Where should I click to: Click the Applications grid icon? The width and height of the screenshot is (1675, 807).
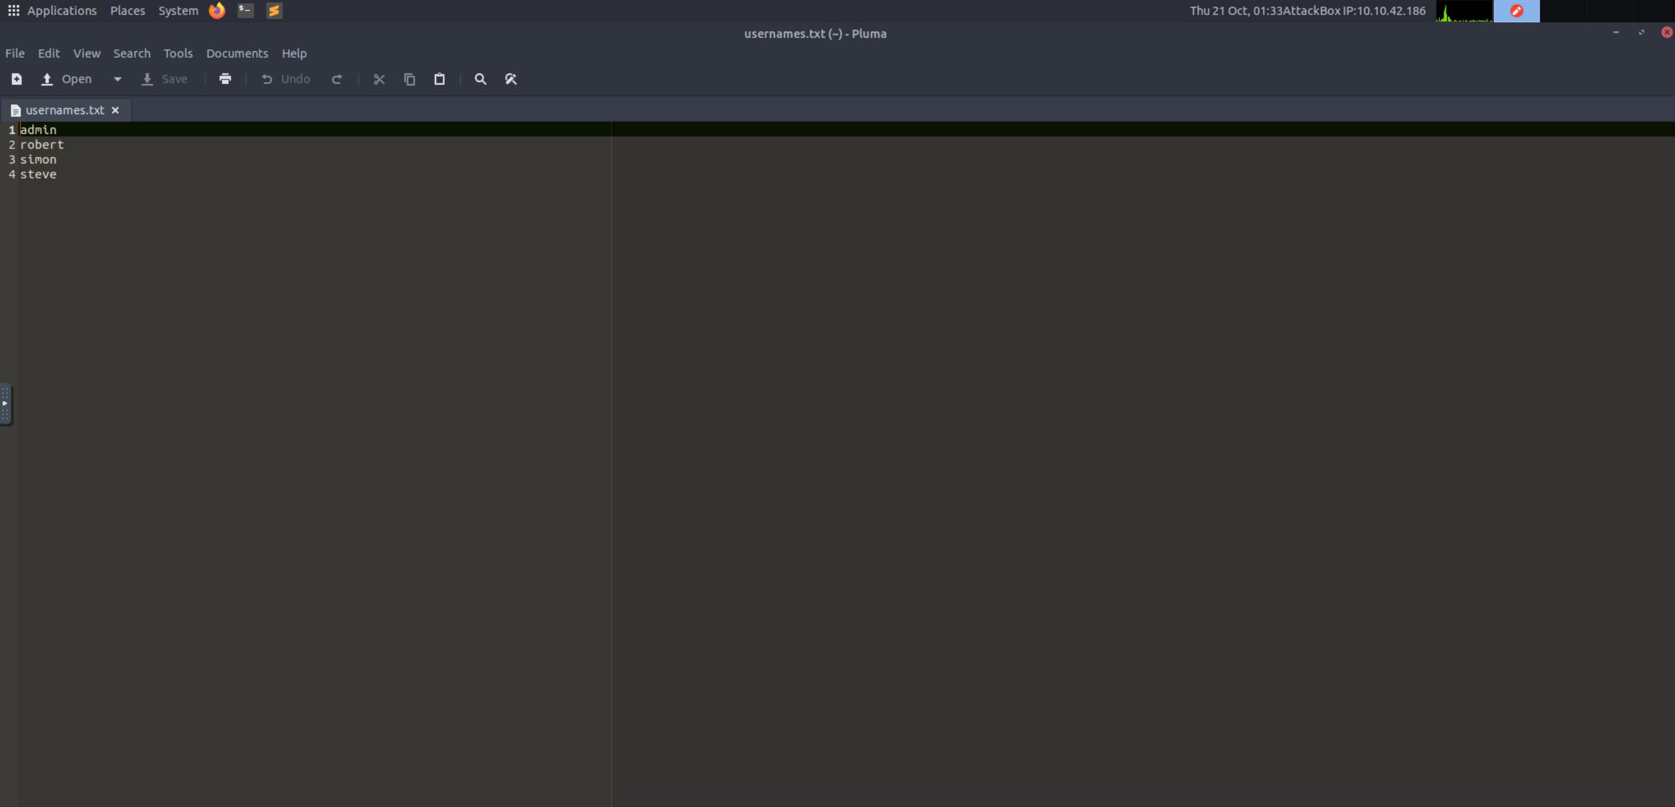click(13, 11)
